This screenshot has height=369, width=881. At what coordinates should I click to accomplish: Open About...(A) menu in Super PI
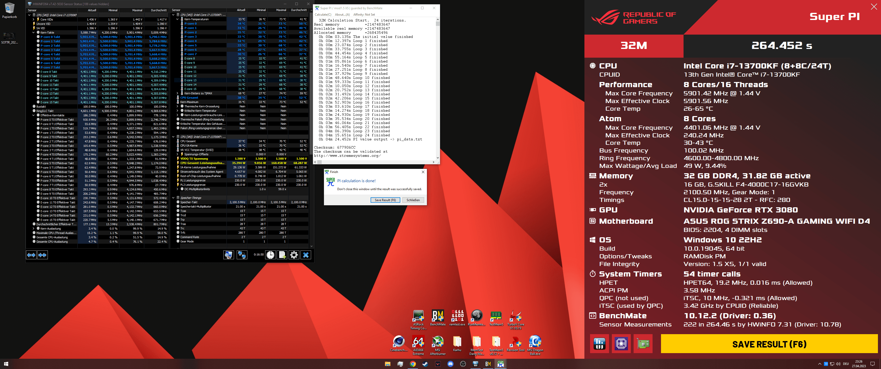click(342, 14)
